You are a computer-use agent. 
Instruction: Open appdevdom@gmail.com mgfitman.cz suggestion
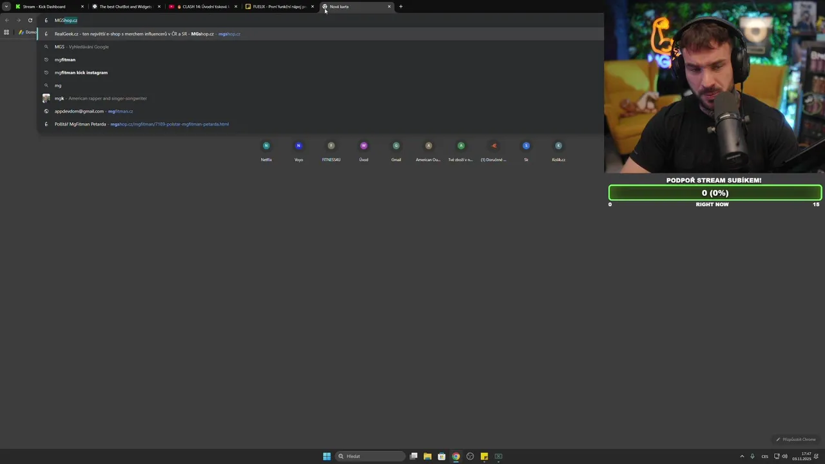click(320, 111)
